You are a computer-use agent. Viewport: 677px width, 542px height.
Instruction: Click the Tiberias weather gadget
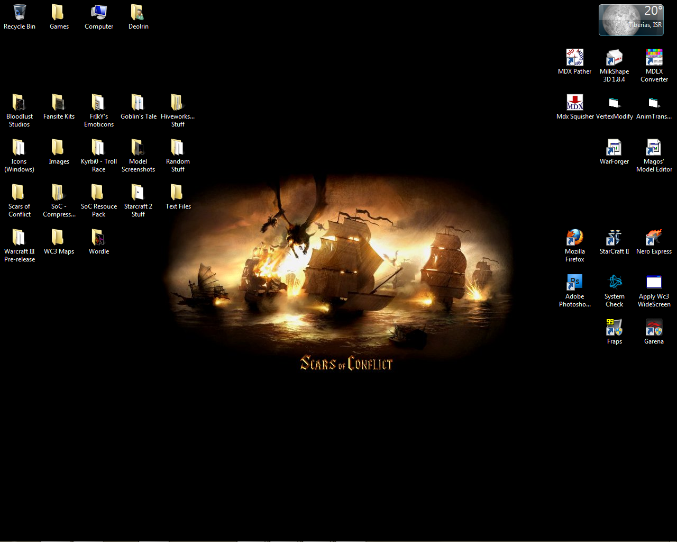pyautogui.click(x=631, y=20)
